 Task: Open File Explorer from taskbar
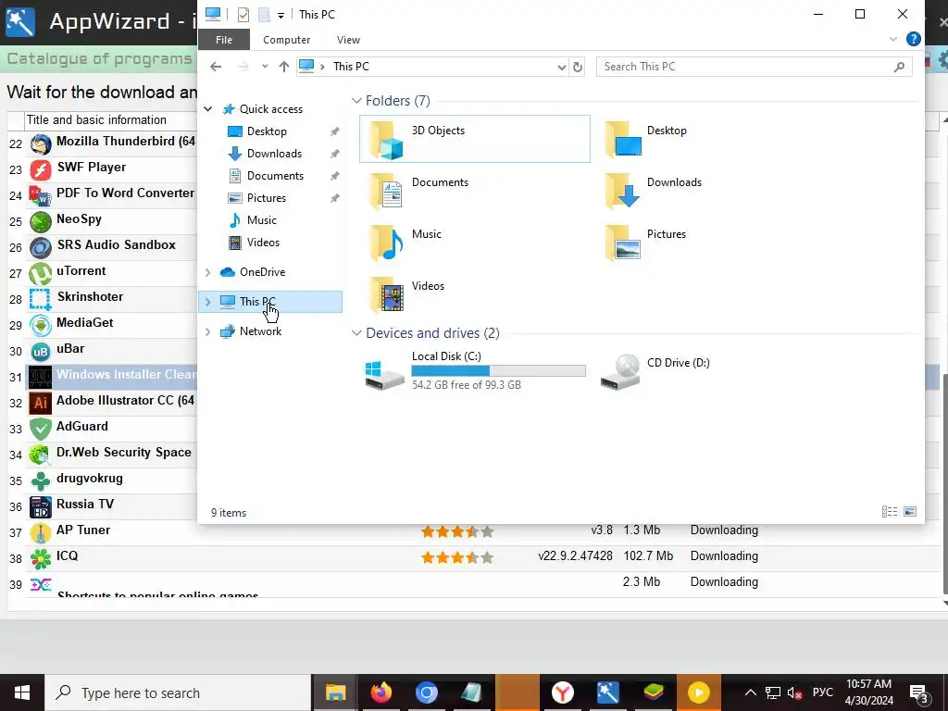click(x=335, y=692)
